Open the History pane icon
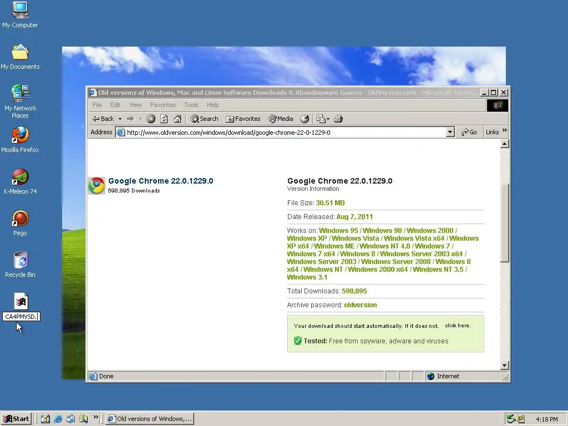 tap(305, 119)
